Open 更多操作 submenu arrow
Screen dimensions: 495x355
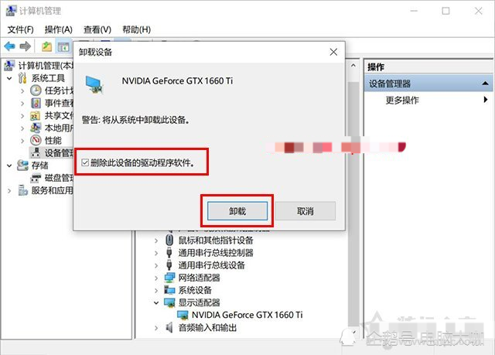tap(486, 100)
